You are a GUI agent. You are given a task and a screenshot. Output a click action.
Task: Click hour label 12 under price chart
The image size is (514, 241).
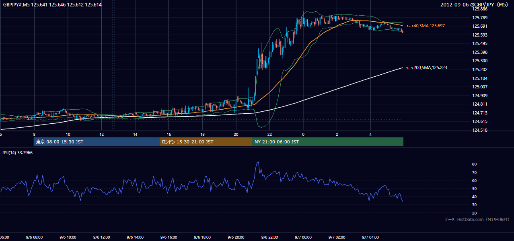tap(101, 134)
